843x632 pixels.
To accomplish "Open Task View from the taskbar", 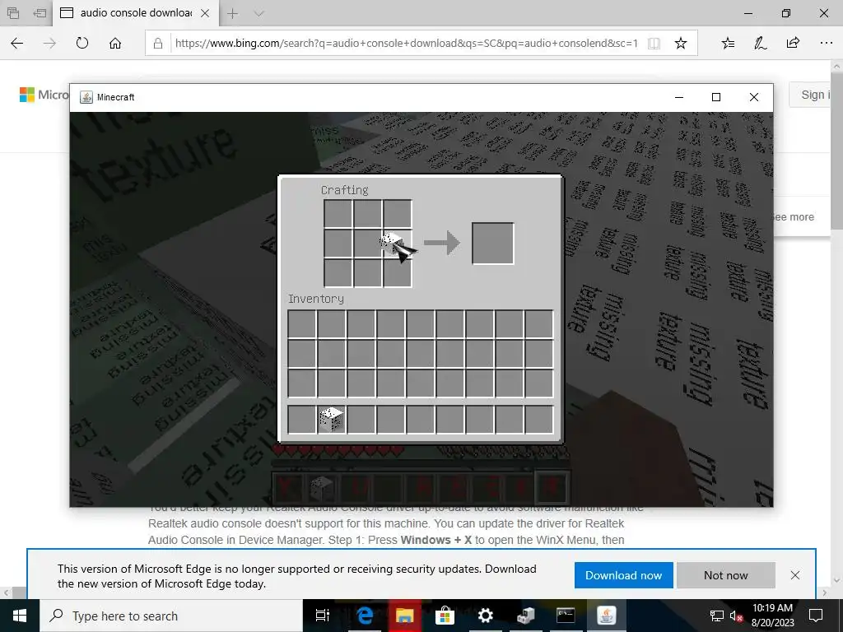I will [x=323, y=616].
